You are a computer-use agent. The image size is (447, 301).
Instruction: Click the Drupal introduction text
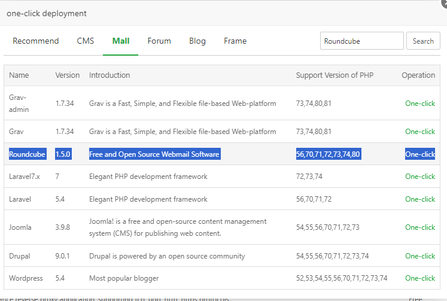point(167,256)
